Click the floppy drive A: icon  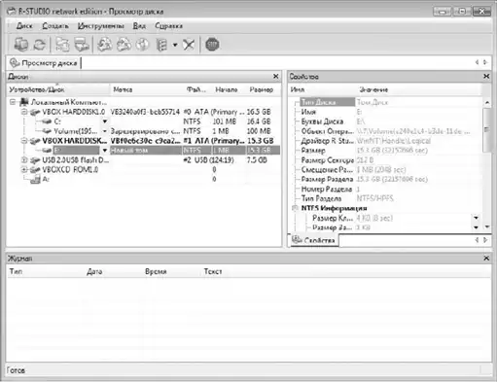point(35,179)
